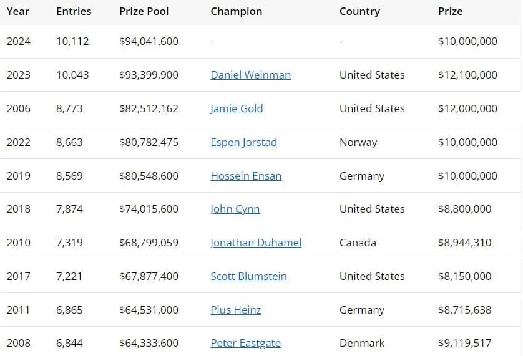Open the John Cynn link
The image size is (523, 356).
click(235, 209)
